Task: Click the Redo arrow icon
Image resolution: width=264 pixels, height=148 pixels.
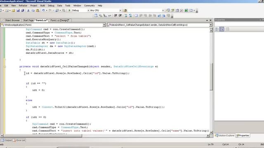Action: point(50,10)
